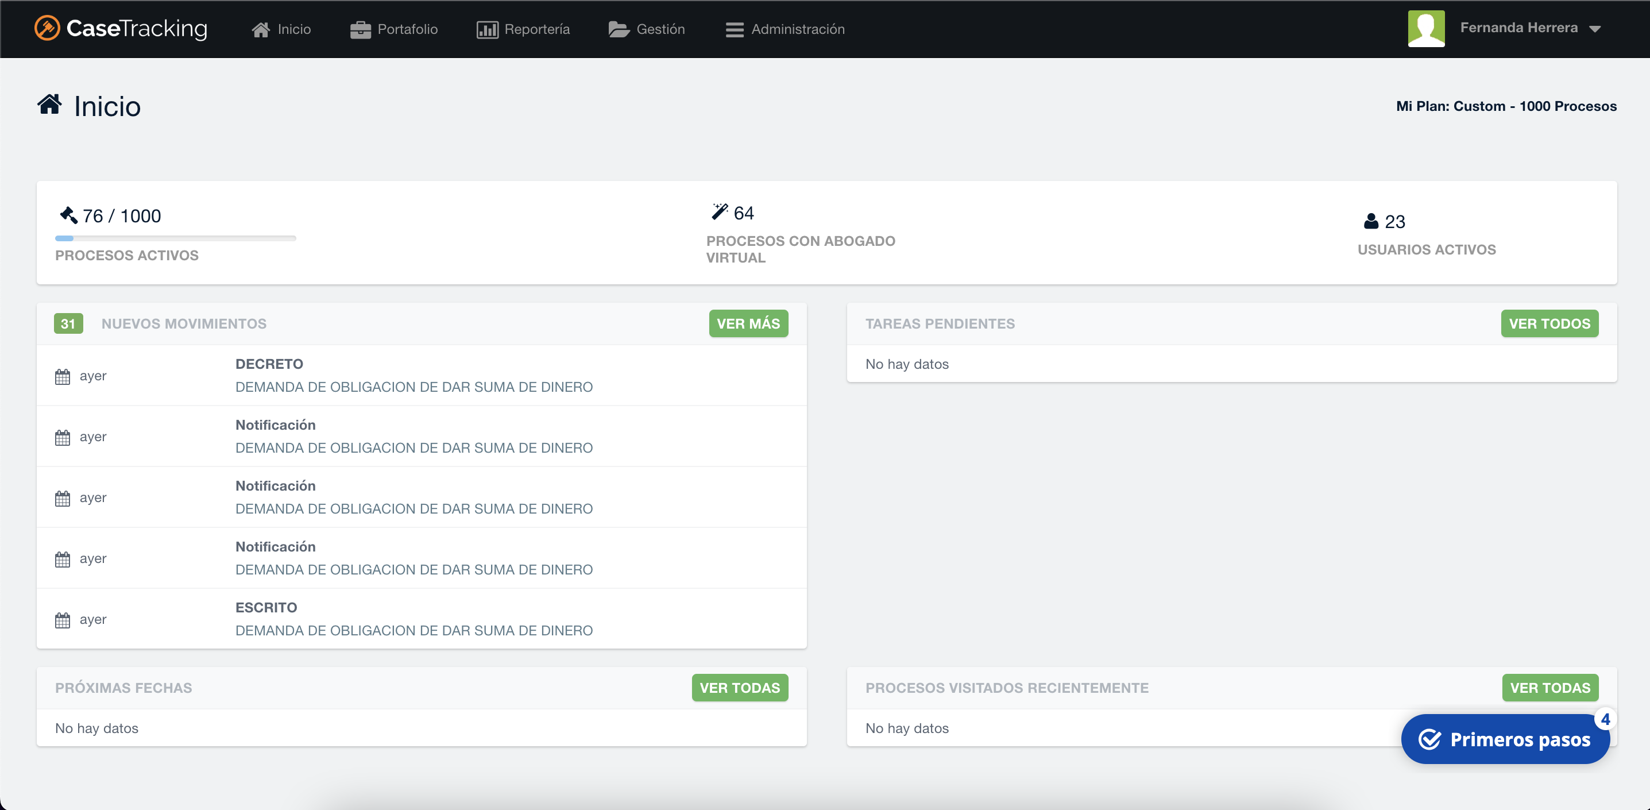Click the gavel icon near 76 / 1000
The height and width of the screenshot is (810, 1650).
coord(68,215)
